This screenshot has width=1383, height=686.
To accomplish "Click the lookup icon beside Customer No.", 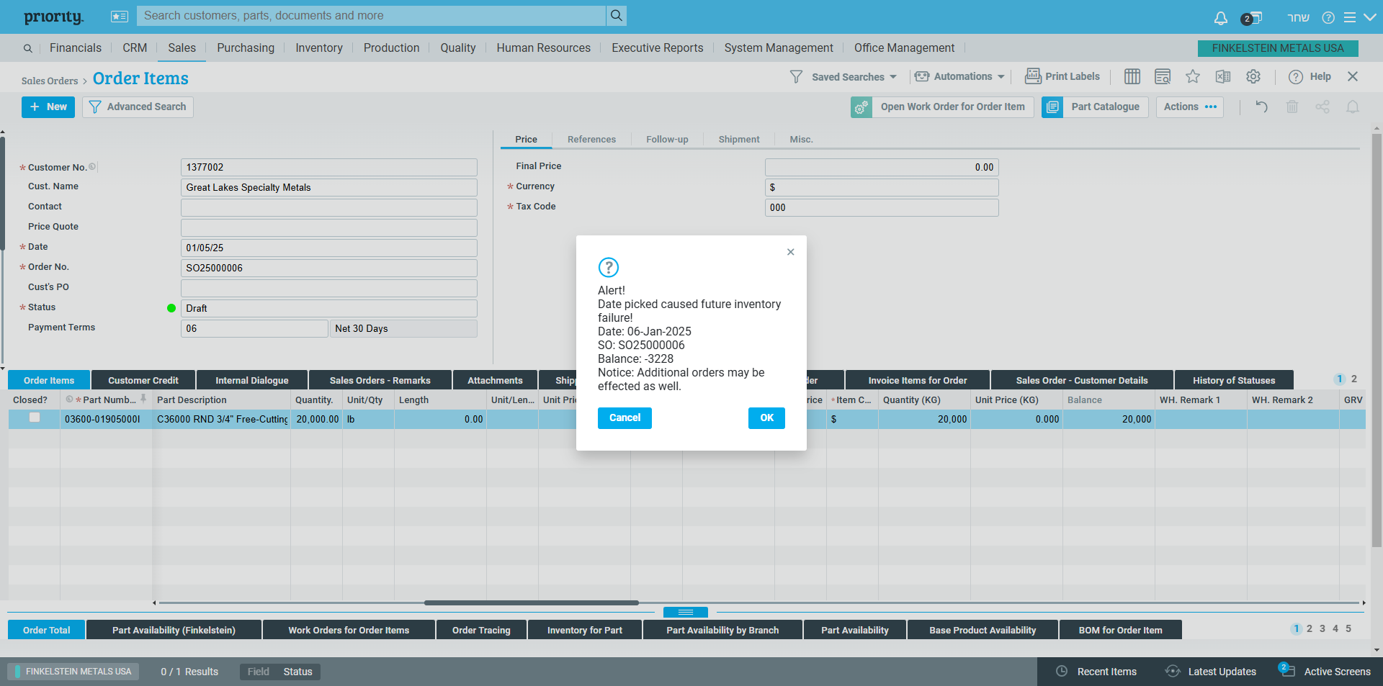I will tap(92, 167).
